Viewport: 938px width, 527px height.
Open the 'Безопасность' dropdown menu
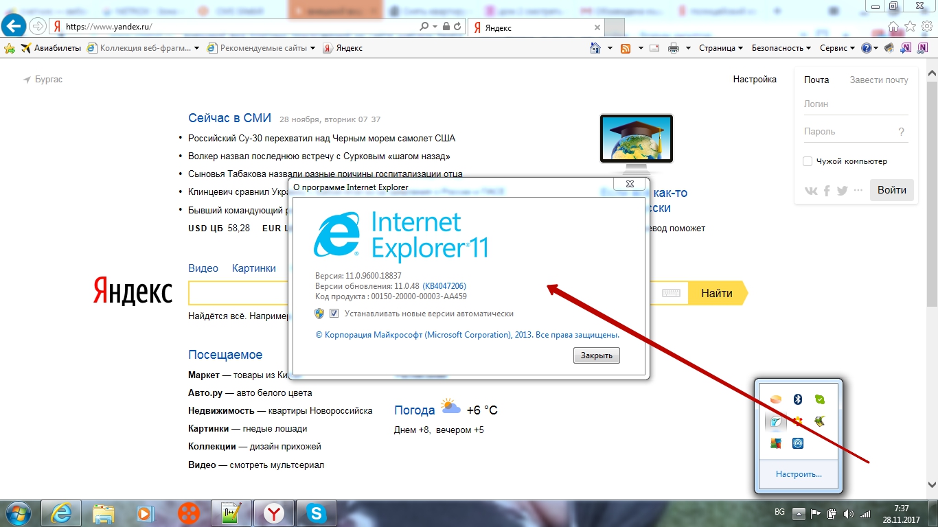click(781, 48)
